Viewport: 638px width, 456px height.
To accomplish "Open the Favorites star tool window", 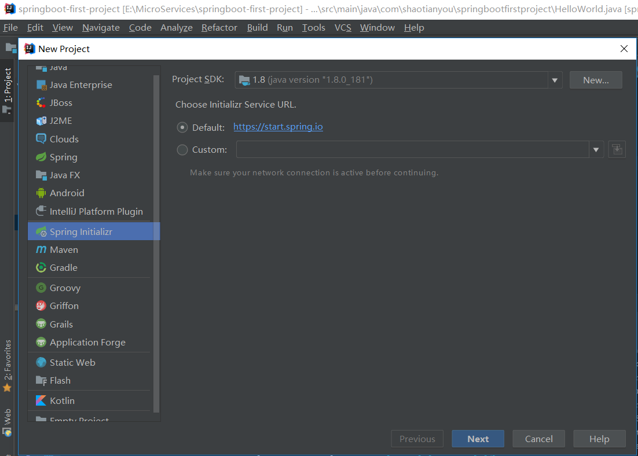I will (8, 388).
